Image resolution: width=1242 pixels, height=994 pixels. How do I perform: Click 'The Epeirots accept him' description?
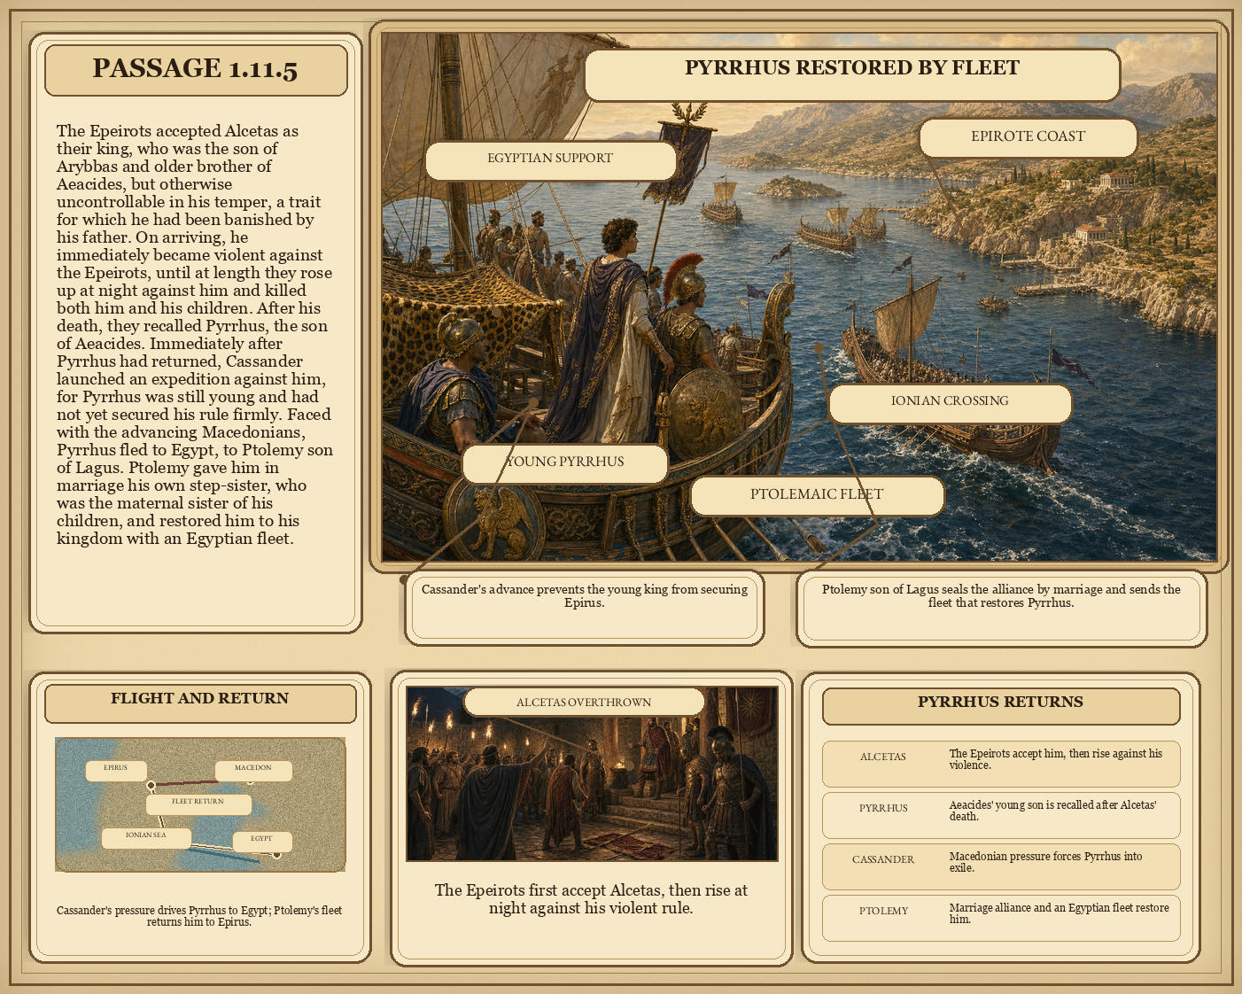click(x=1055, y=759)
